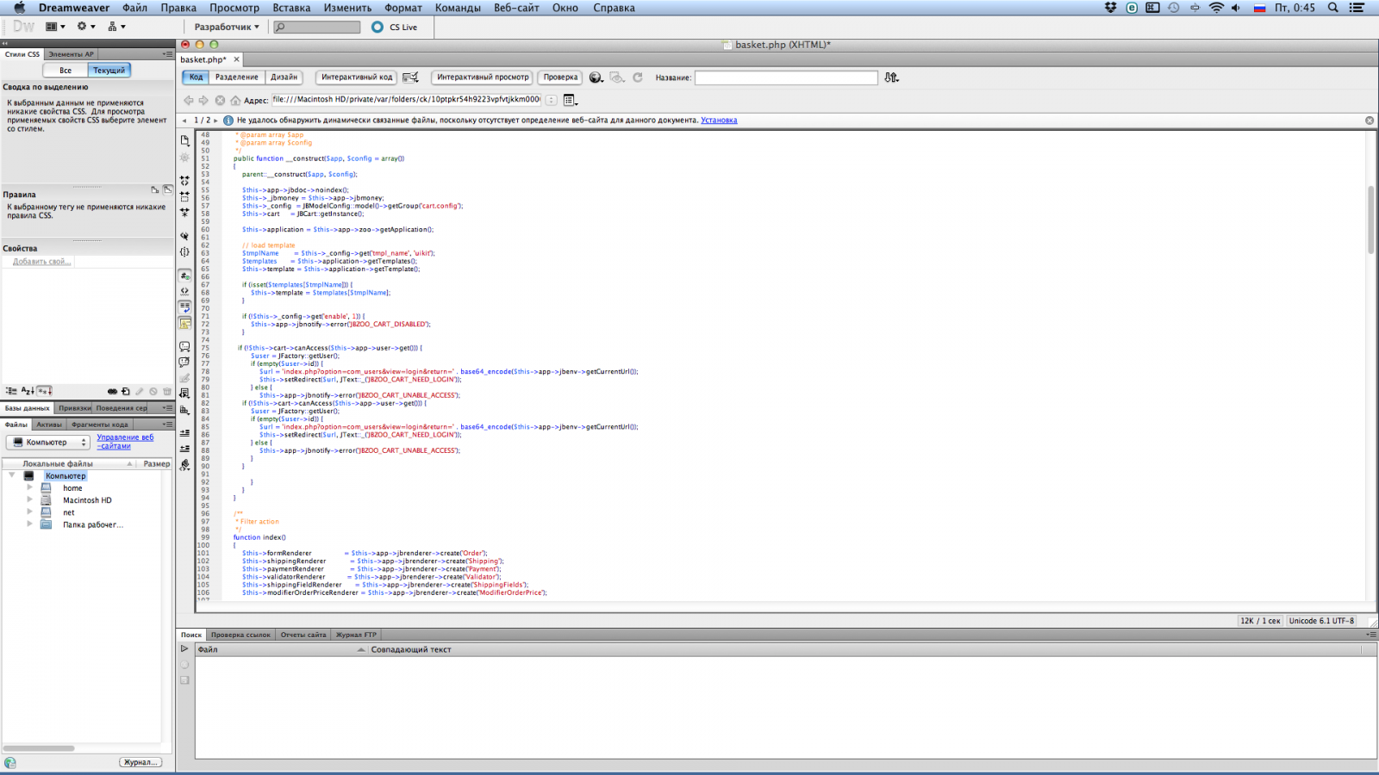Click the Адрес URL field
The width and height of the screenshot is (1379, 775).
click(x=407, y=100)
